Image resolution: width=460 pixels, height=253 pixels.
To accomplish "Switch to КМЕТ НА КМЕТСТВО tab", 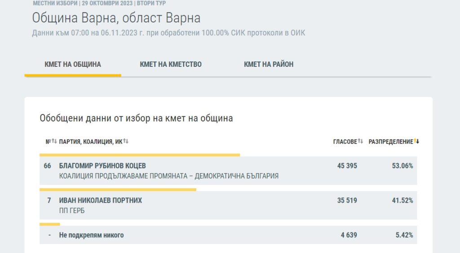I will tap(171, 65).
